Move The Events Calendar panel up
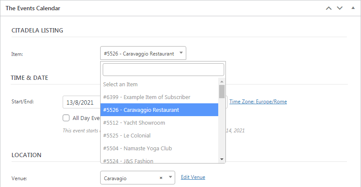This screenshot has height=187, width=361. click(x=329, y=8)
